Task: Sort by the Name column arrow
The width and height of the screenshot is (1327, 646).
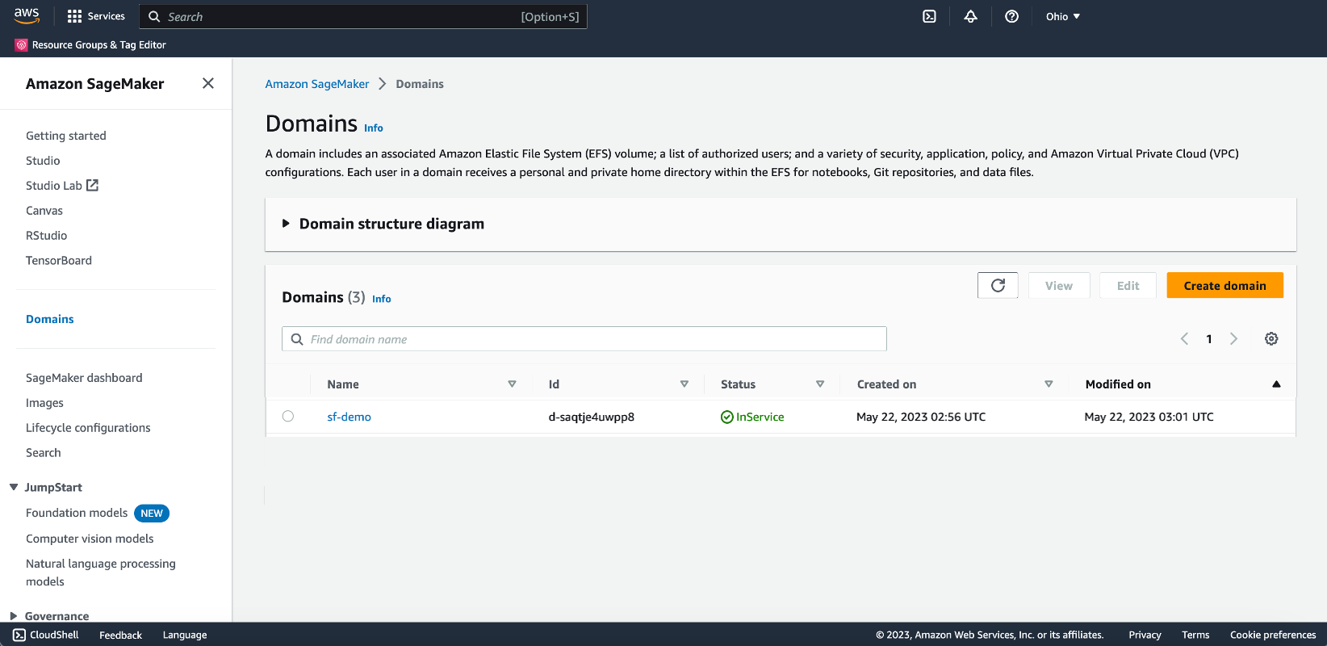Action: point(512,384)
